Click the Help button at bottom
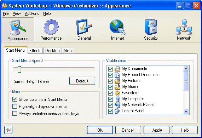Image resolution: width=202 pixels, height=138 pixels. 185,130
